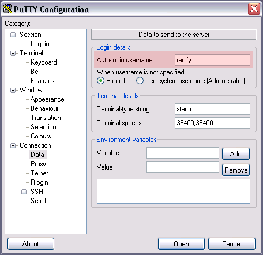Open the Session category
This screenshot has width=263, height=255.
click(x=31, y=35)
